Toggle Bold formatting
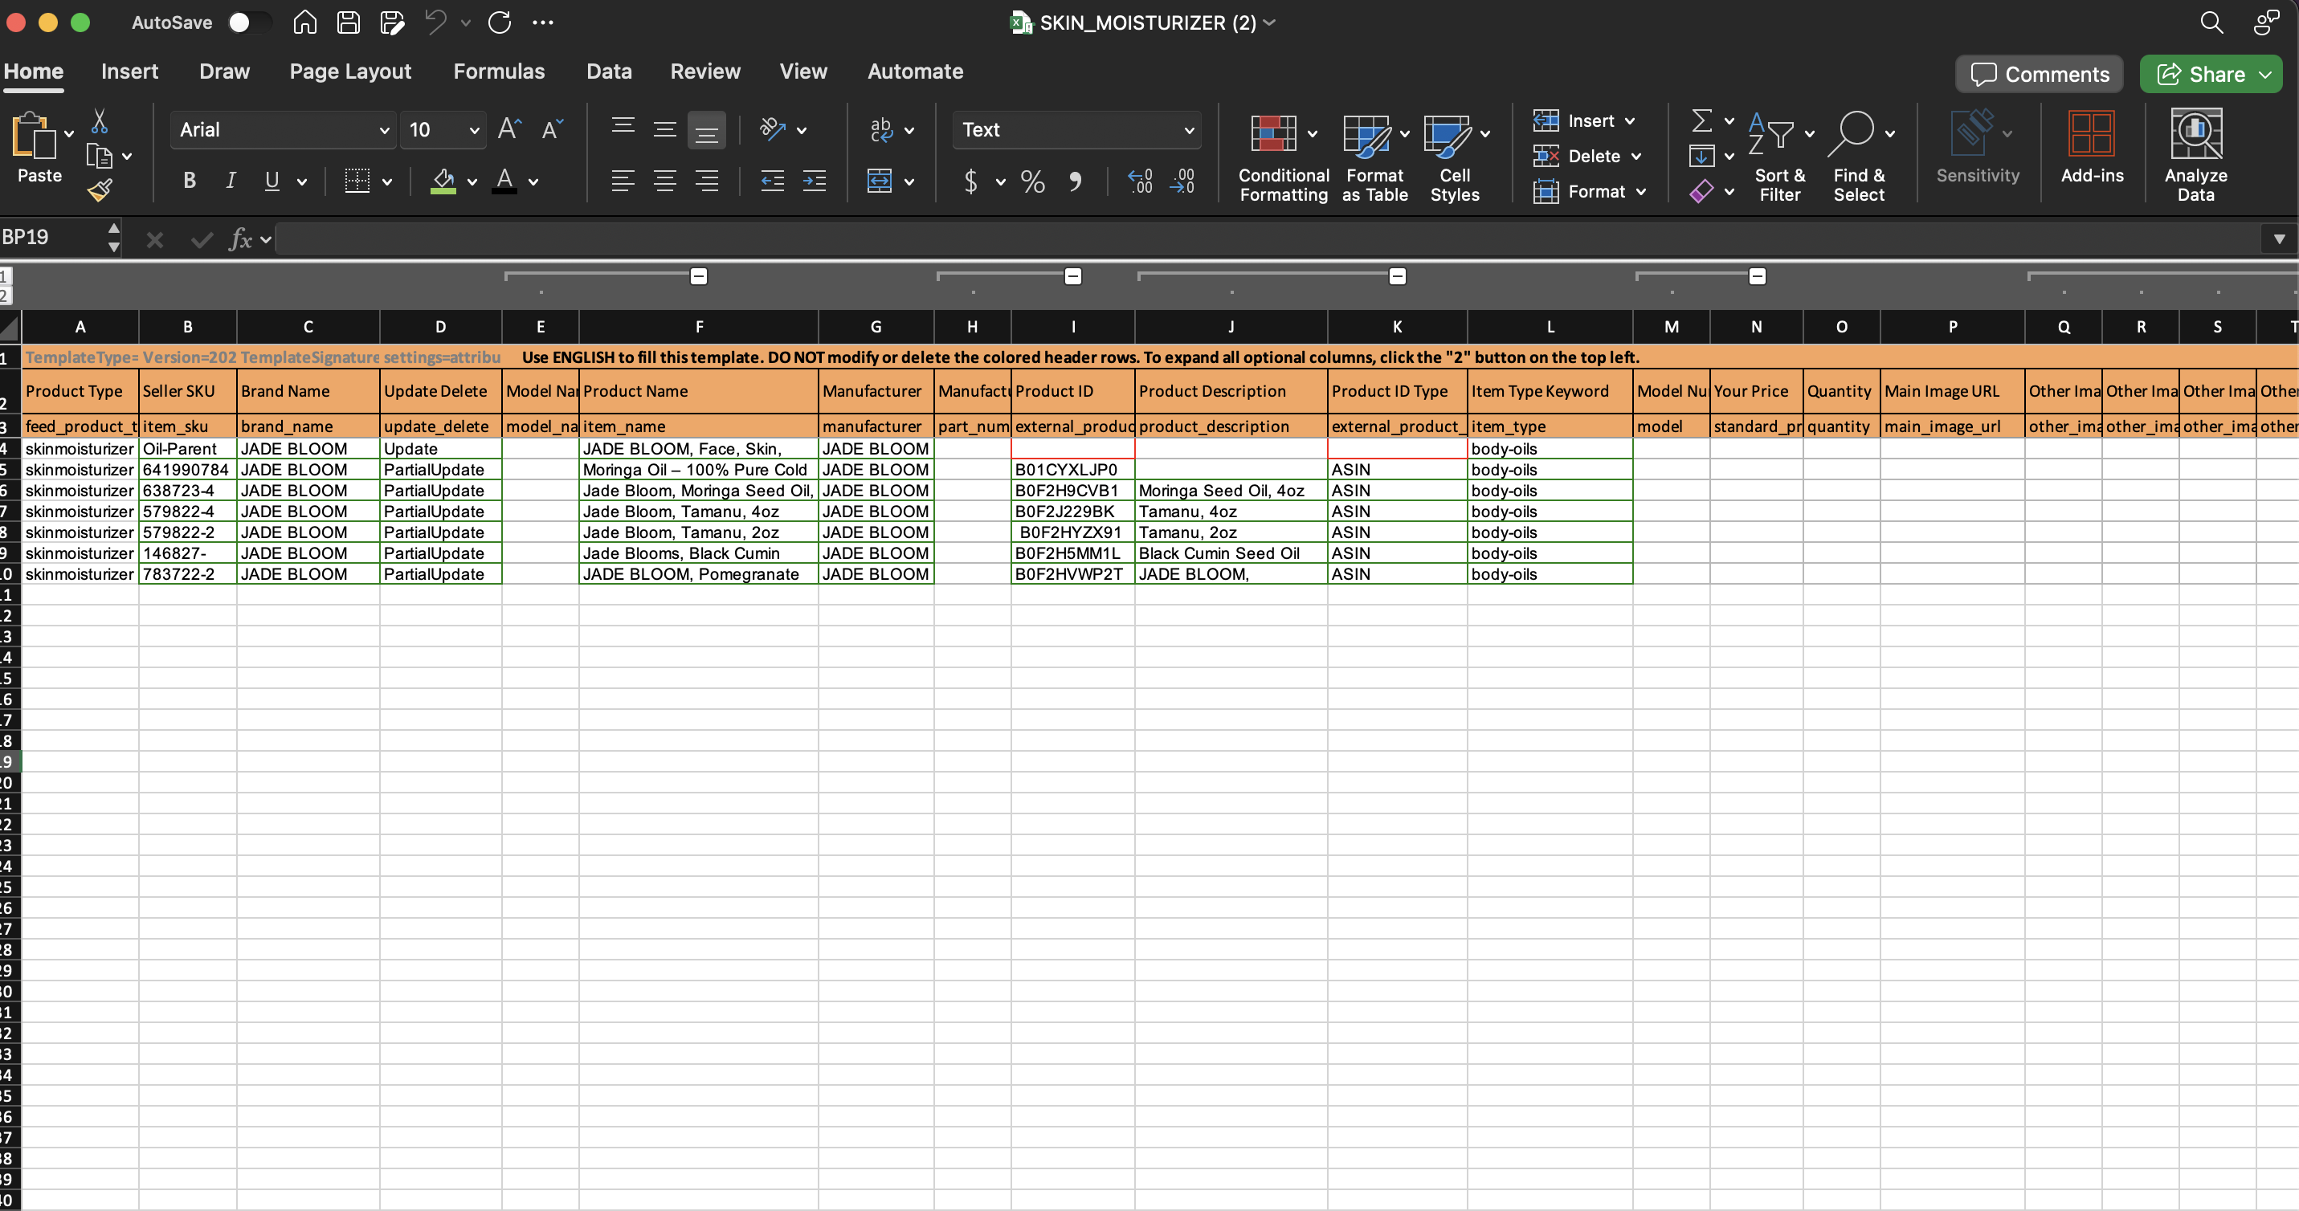This screenshot has height=1211, width=2299. 190,181
